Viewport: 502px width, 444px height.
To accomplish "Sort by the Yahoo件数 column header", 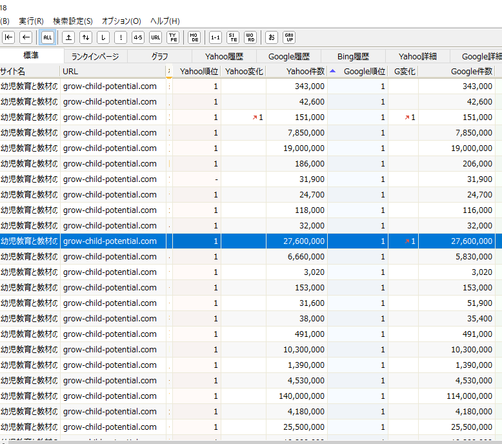I will pyautogui.click(x=305, y=72).
